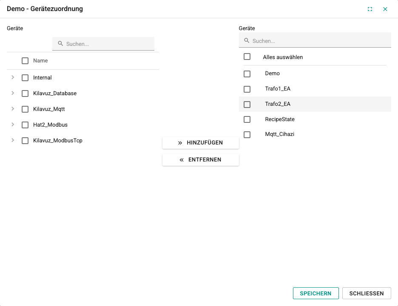This screenshot has width=398, height=306.
Task: Expand the Kilavuz_Mqtt tree node
Action: coord(13,109)
